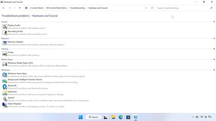Open the Control Panel breadcrumb
This screenshot has width=216, height=121.
click(37, 8)
